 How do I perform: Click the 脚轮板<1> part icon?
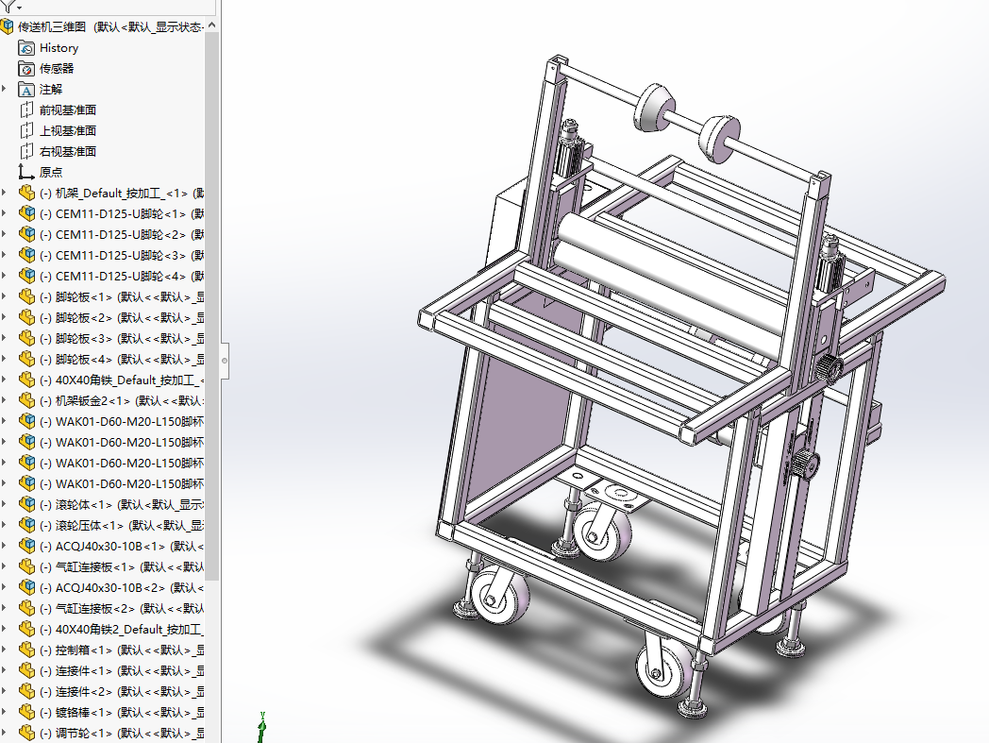26,296
